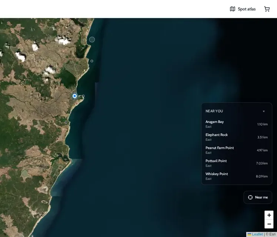277x237 pixels.
Task: Open the Spot atlas link
Action: 243,9
